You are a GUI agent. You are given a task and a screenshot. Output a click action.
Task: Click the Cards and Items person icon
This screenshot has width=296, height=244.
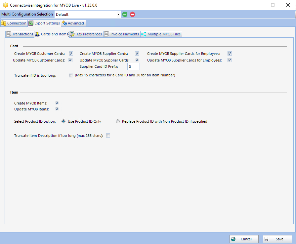[x=38, y=34]
